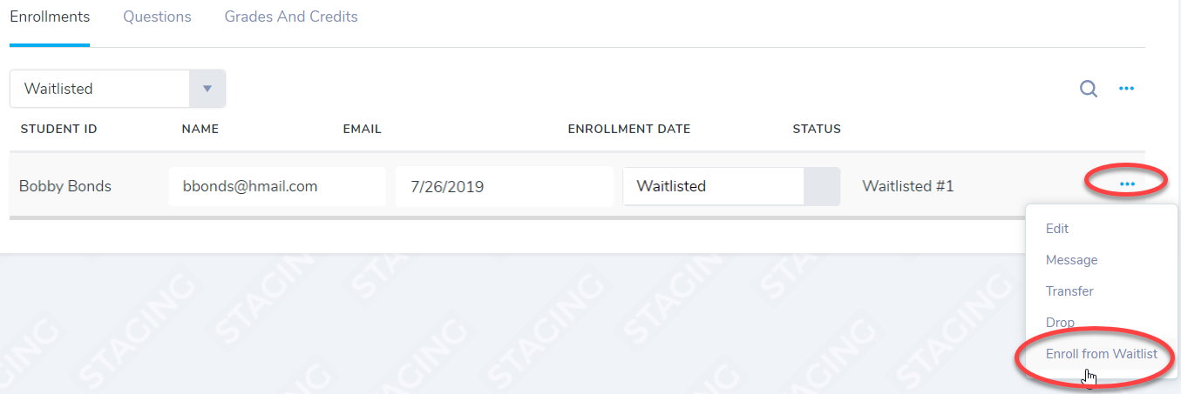
Task: Choose Edit from the context menu
Action: pyautogui.click(x=1056, y=229)
